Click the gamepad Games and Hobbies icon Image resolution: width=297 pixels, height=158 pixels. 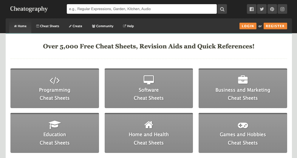[x=243, y=125]
